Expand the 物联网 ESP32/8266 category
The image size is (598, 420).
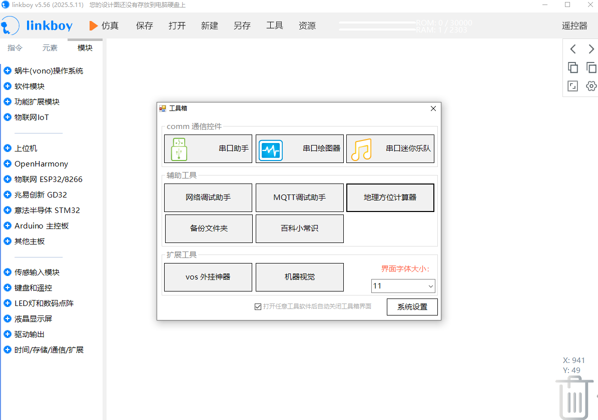coord(8,179)
